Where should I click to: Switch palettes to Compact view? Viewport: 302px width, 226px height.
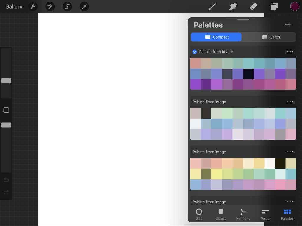216,37
